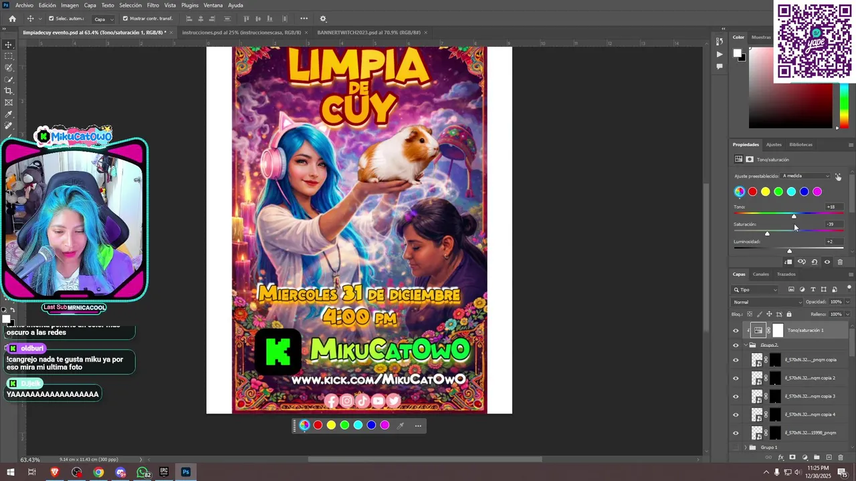This screenshot has width=856, height=481.
Task: Select the Eyedropper tool in the toolbox
Action: [x=9, y=114]
